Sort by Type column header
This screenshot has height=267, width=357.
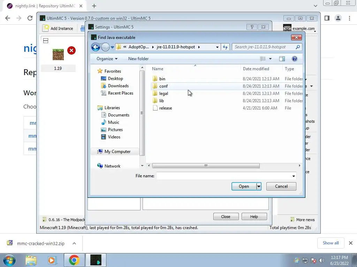(x=289, y=69)
